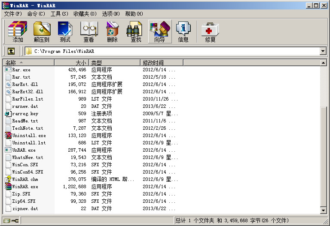
Task: Open the Commands (命令) menu
Action: pos(36,14)
